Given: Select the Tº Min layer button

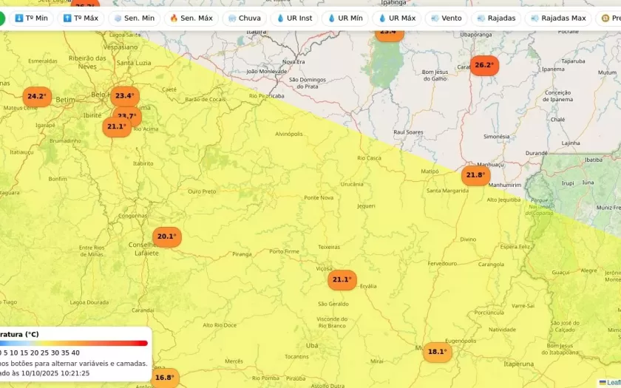Looking at the screenshot, I should coord(30,18).
